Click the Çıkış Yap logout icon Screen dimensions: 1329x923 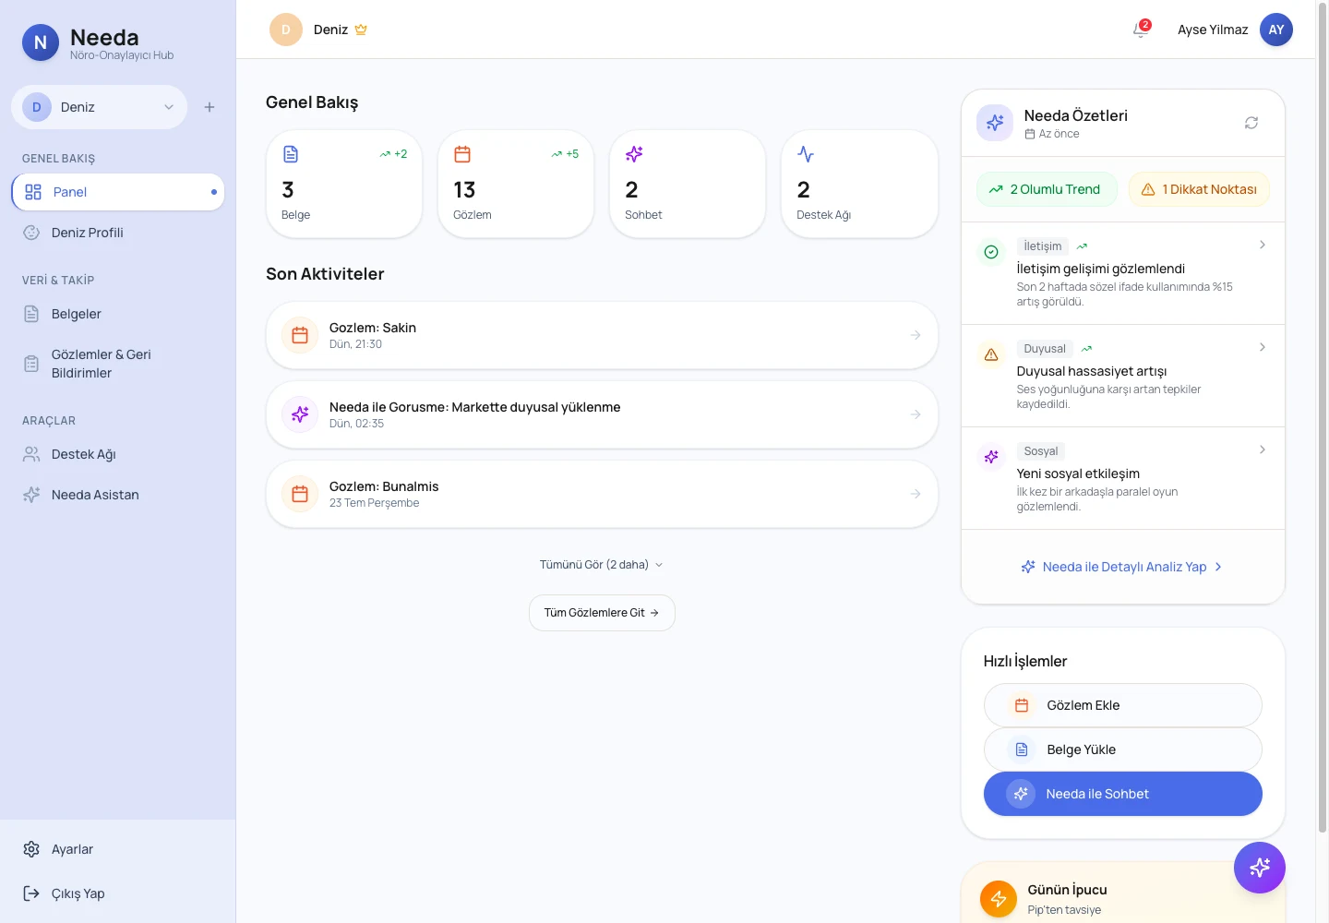31,893
